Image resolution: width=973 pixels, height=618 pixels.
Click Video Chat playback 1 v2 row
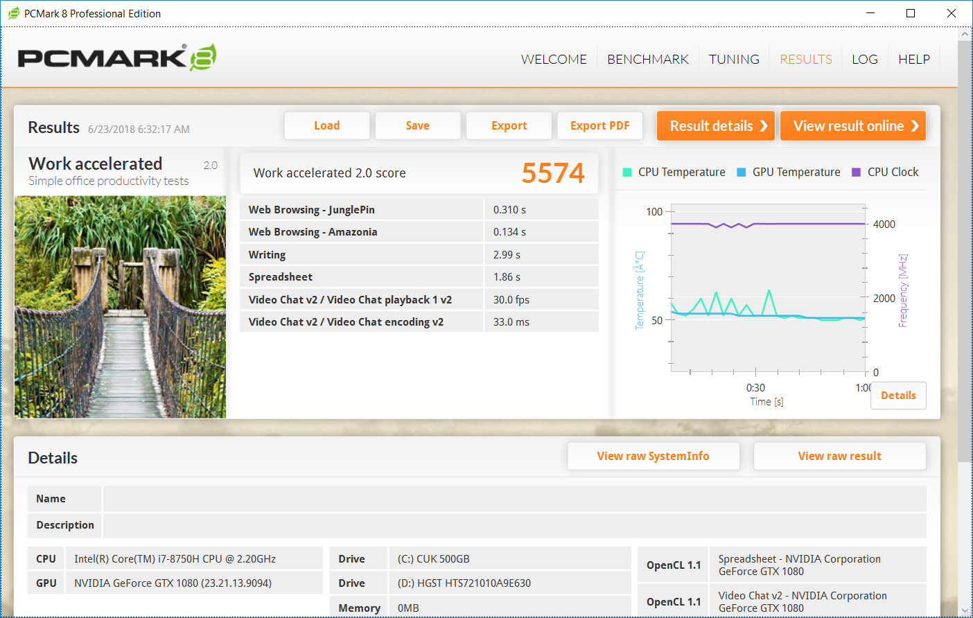[419, 300]
